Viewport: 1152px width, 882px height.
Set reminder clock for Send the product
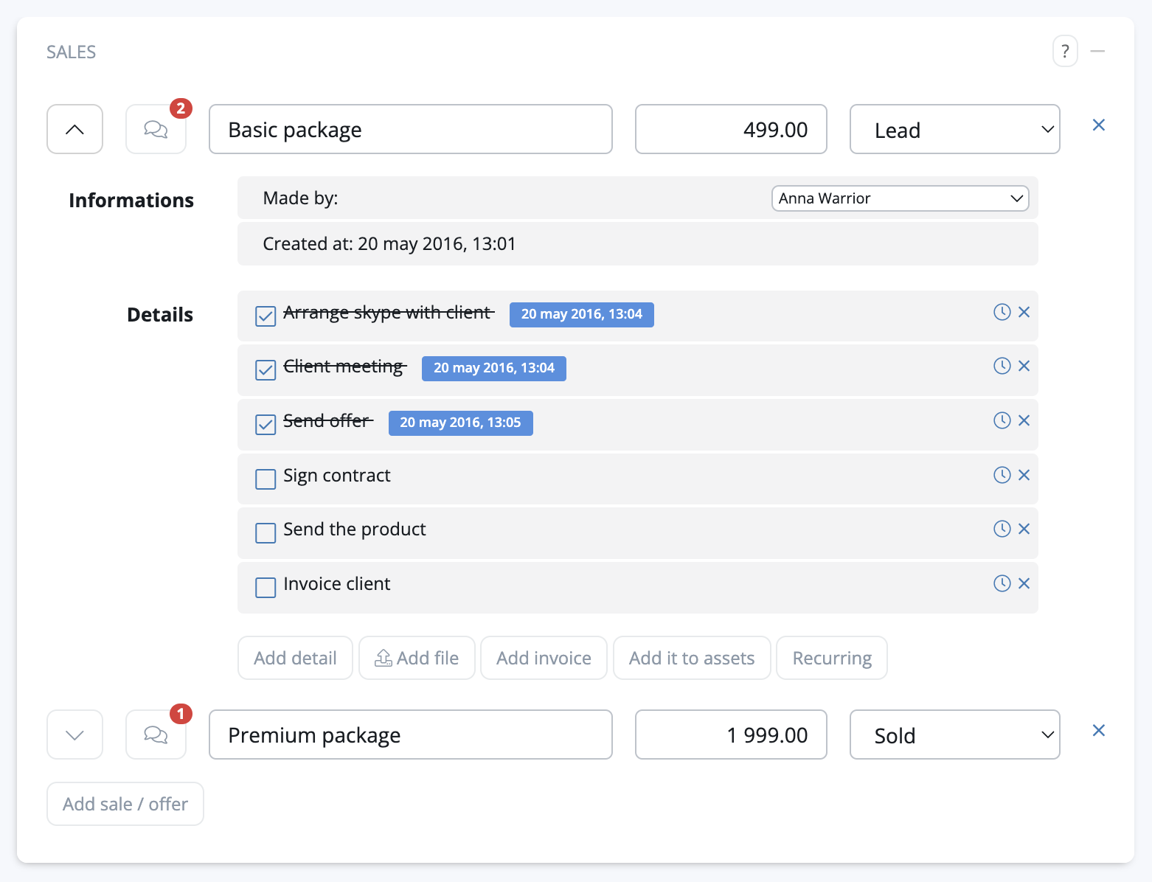click(x=1002, y=529)
